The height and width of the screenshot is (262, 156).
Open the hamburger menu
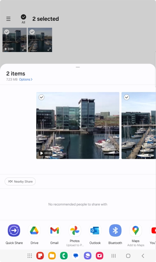pos(8,19)
